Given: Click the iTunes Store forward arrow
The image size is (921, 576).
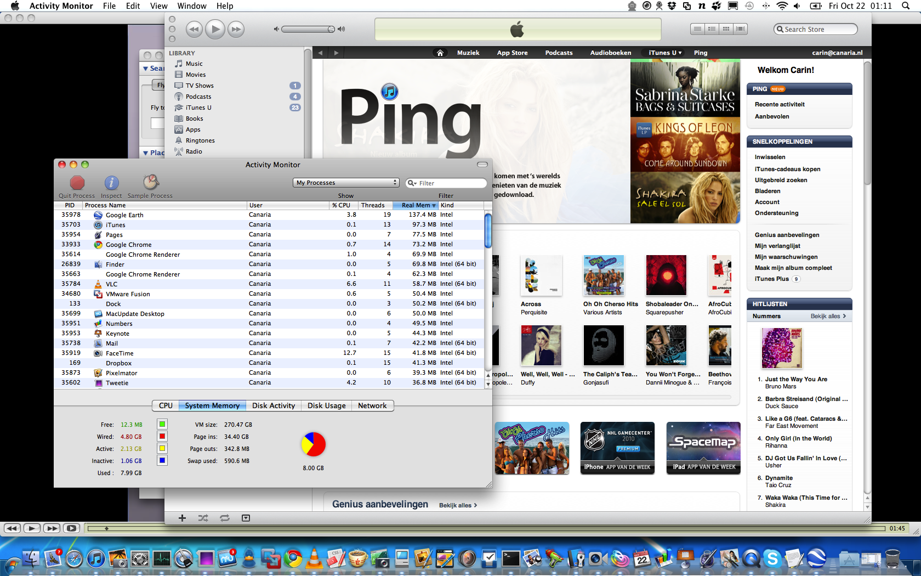Looking at the screenshot, I should point(336,53).
